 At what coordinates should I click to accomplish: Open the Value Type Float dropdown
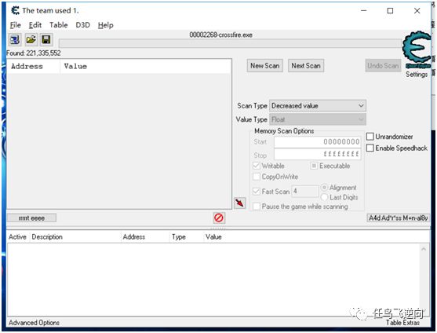pyautogui.click(x=318, y=119)
